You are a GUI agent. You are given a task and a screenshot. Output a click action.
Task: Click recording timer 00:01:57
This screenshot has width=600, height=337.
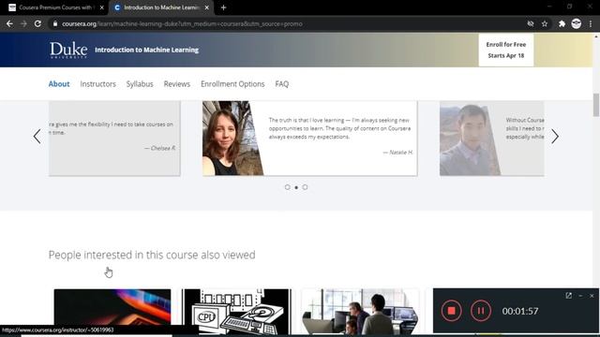point(520,312)
